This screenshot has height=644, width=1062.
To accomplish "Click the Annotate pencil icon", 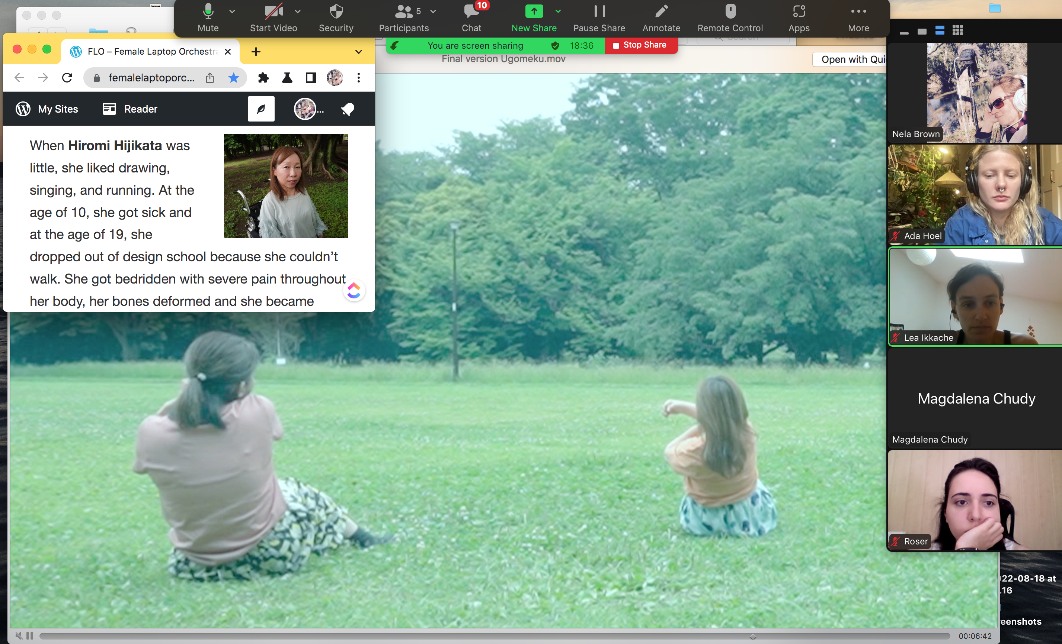I will coord(661,12).
